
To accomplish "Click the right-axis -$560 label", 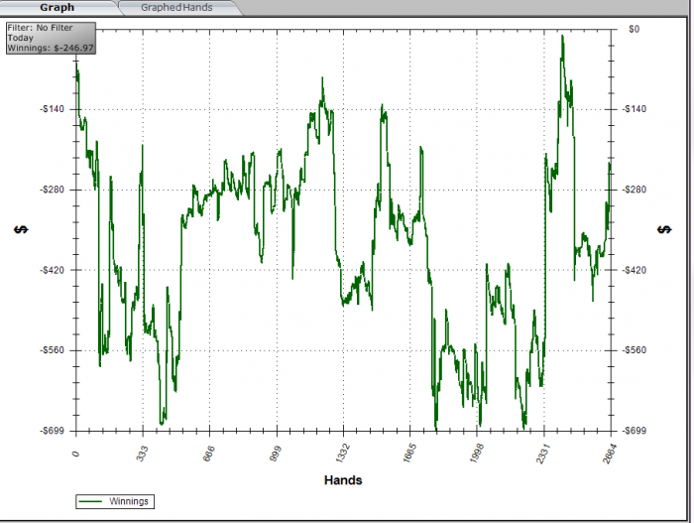I will point(634,350).
